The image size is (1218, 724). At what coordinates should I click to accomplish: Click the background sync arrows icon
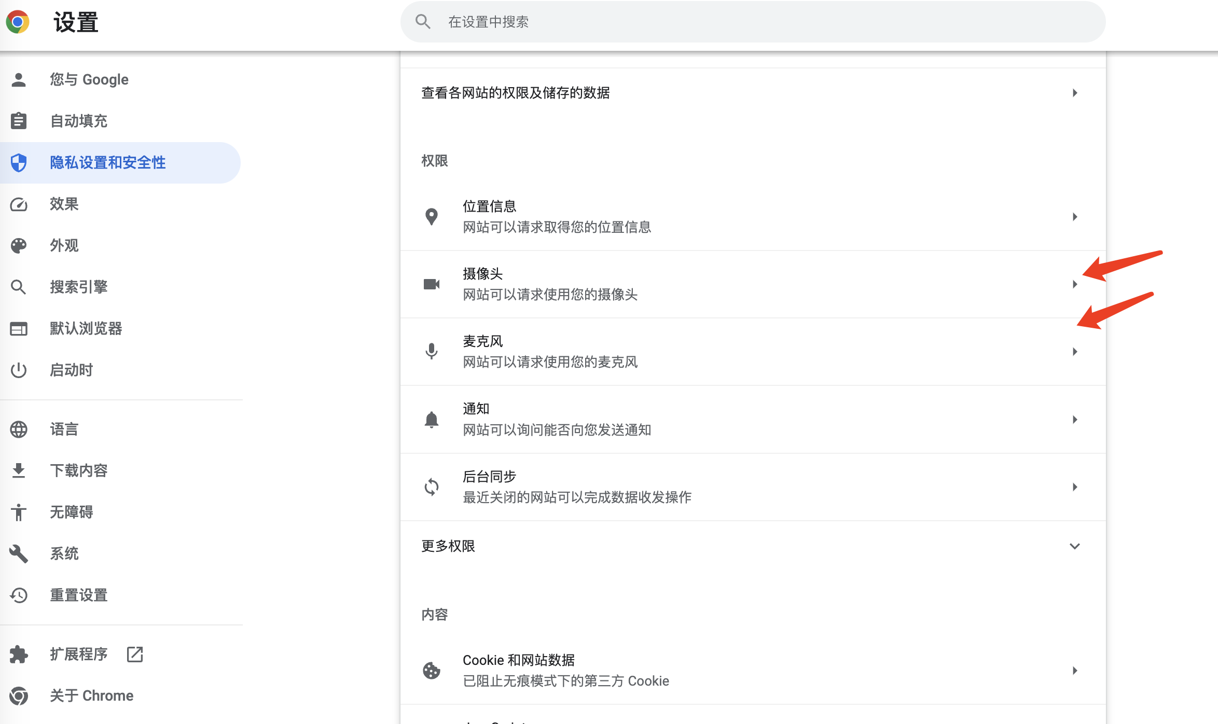pyautogui.click(x=431, y=486)
